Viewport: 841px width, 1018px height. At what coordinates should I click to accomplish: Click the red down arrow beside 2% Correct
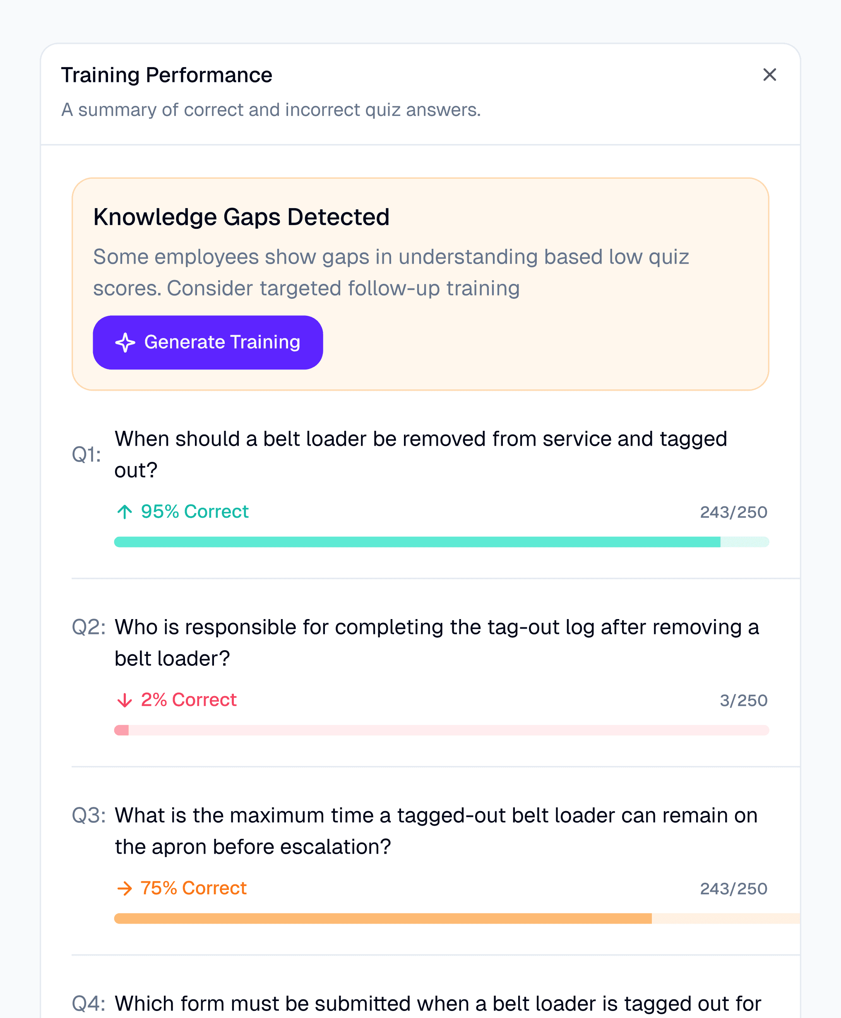125,700
